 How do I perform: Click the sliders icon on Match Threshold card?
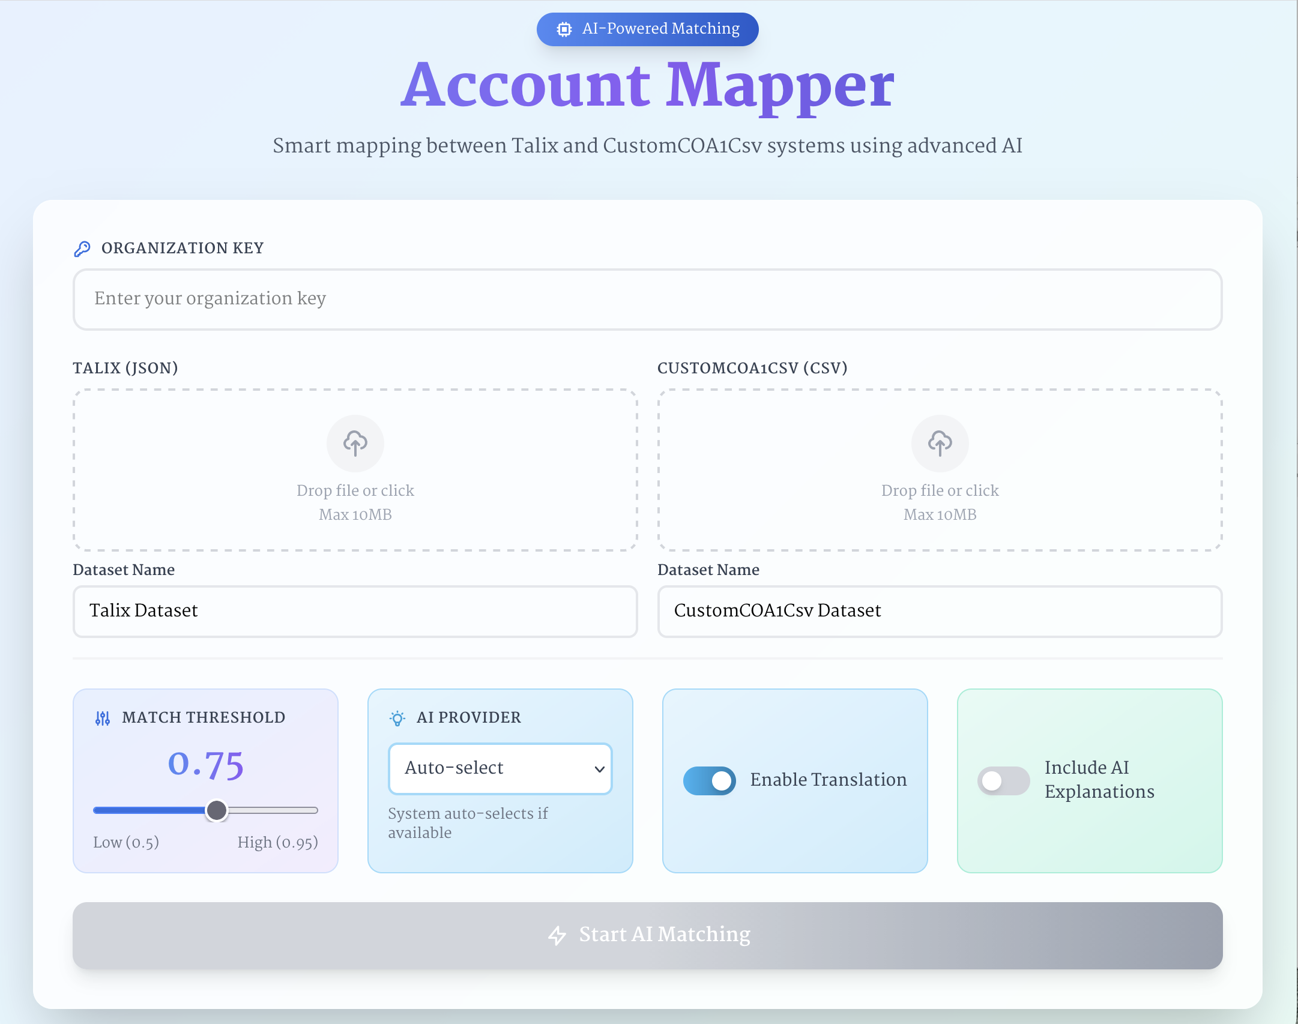point(102,717)
